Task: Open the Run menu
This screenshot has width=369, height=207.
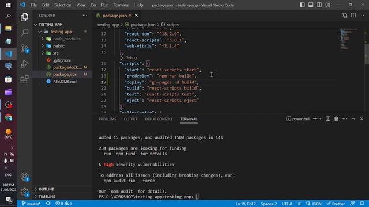Action: [x=105, y=5]
